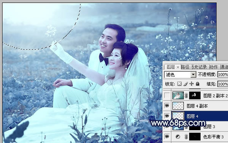Viewport: 228px width, 143px height.
Task: Click the lock position move icon
Action: point(192,83)
